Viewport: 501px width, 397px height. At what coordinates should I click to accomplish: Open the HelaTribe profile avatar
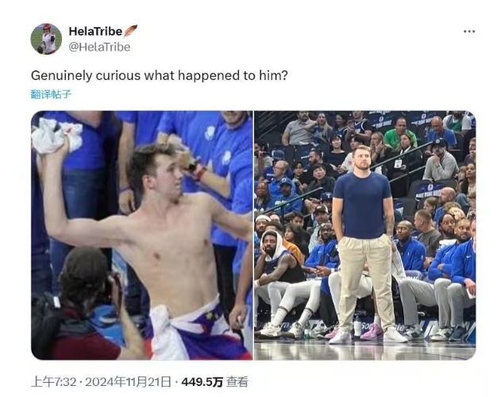tap(46, 39)
